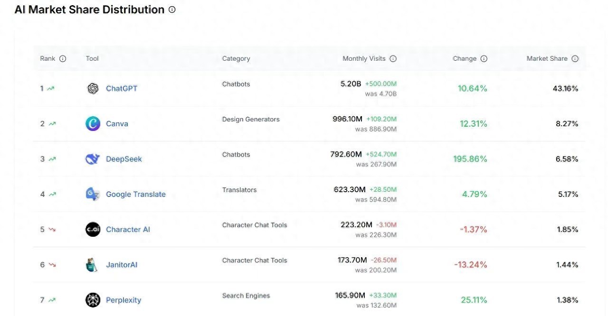Open the Canva tool link
Screen dimensions: 608x316
[x=117, y=124]
